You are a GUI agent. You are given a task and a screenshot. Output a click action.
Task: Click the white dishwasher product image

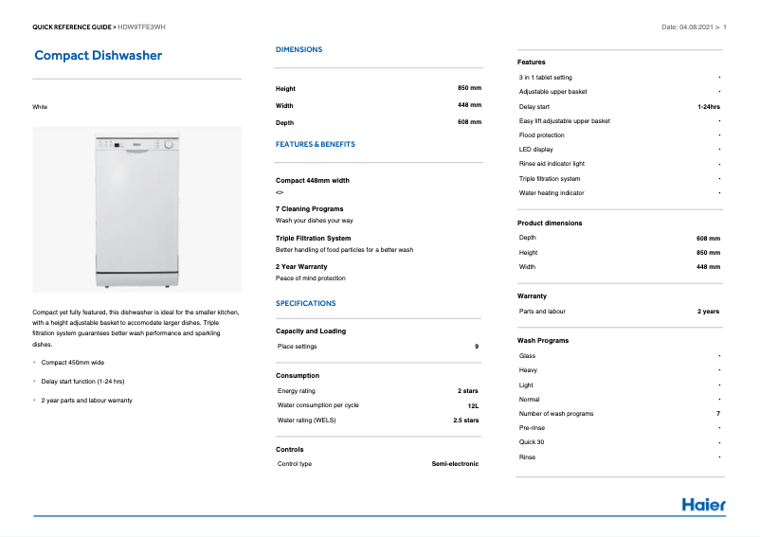point(137,210)
